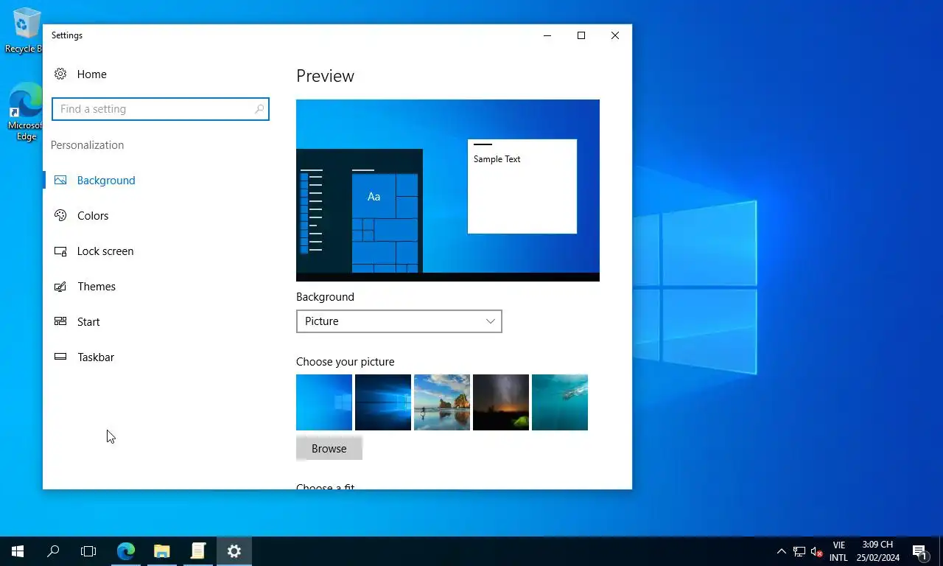Choose the beach rocks wallpaper thumbnail
Viewport: 943px width, 566px height.
coord(442,402)
